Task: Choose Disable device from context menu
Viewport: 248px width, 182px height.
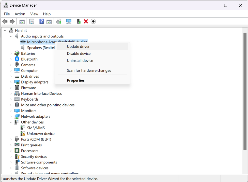Action: pos(79,54)
